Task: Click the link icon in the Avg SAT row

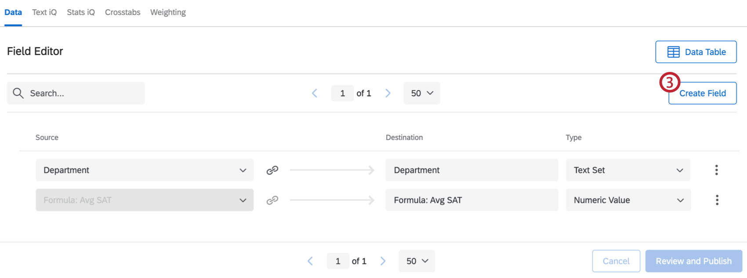Action: click(x=272, y=200)
